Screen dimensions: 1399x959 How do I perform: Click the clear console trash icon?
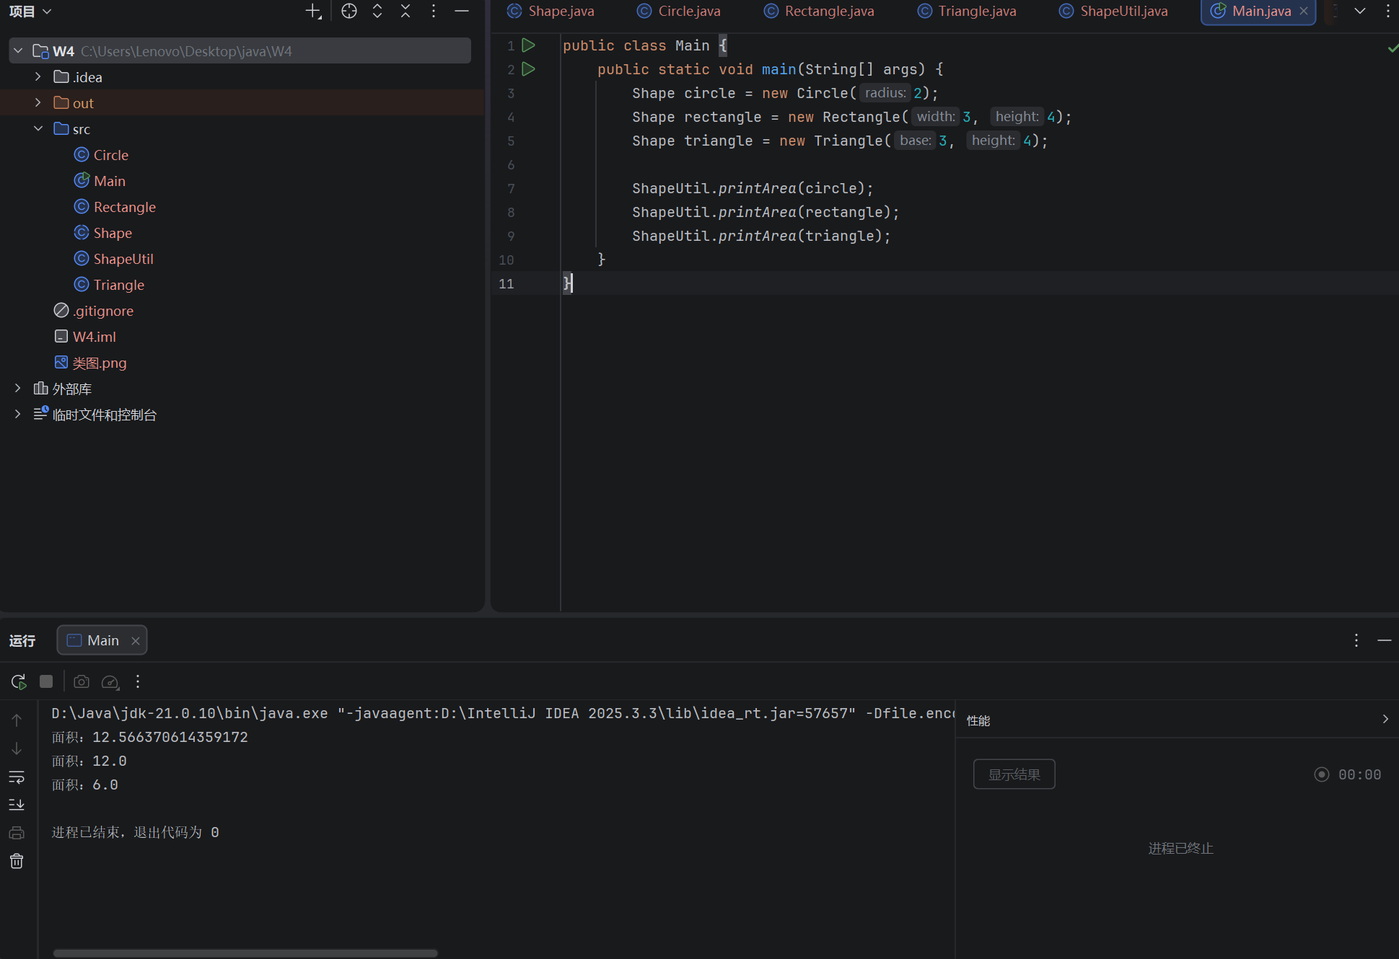17,861
